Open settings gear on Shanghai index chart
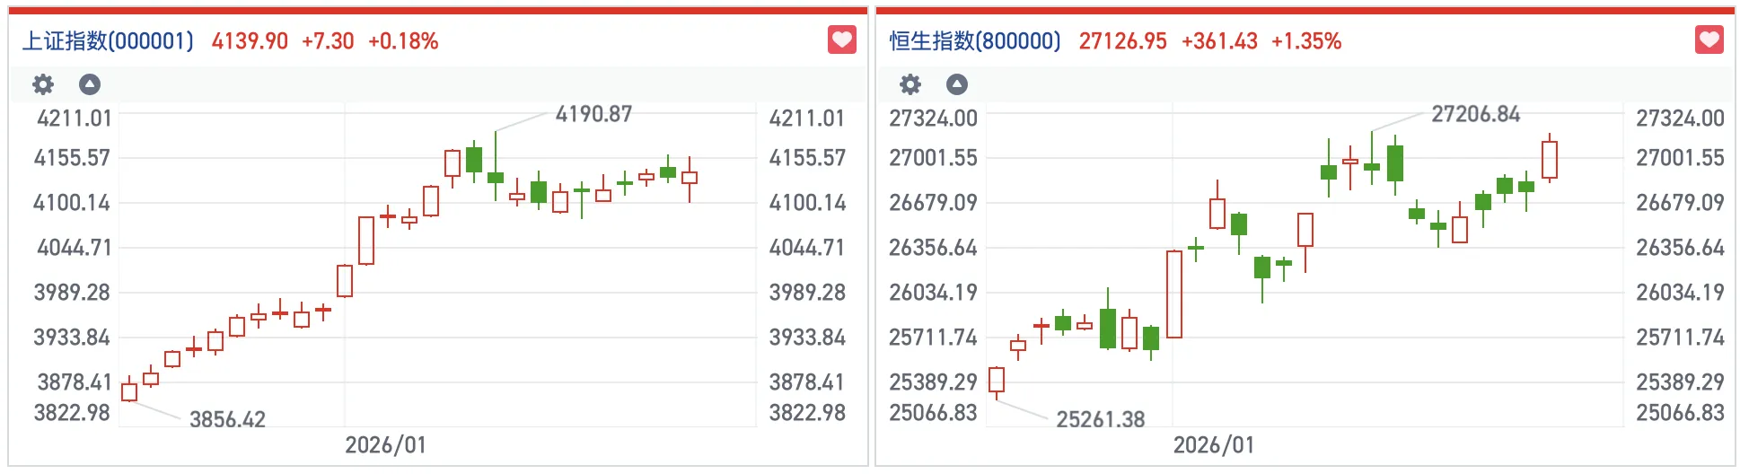Image resolution: width=1740 pixels, height=474 pixels. tap(43, 84)
